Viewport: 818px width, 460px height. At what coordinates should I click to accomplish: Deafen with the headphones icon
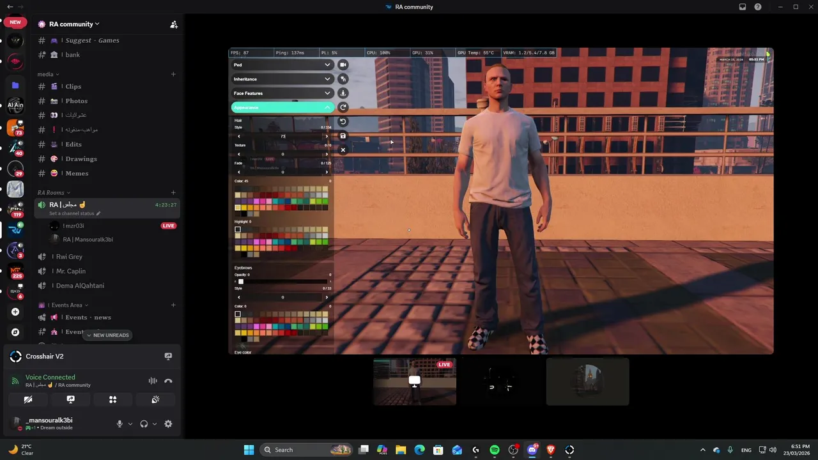click(144, 424)
